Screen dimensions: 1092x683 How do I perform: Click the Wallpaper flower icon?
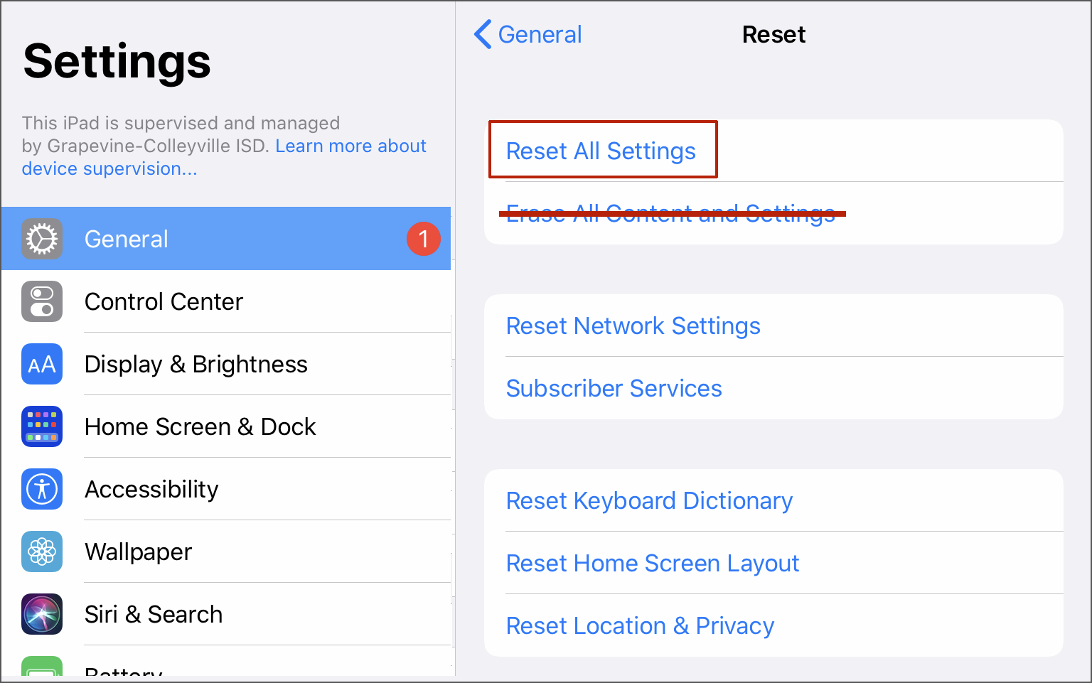tap(42, 552)
